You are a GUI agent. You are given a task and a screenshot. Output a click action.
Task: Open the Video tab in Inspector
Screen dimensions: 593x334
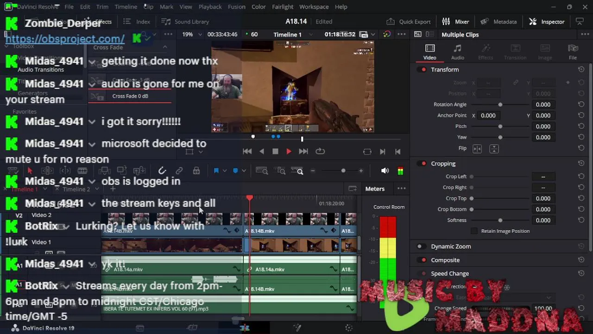[x=429, y=52]
